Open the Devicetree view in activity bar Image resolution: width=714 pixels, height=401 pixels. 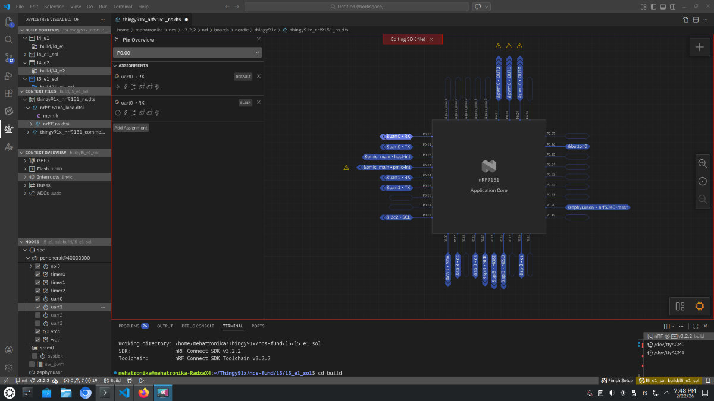coord(9,128)
